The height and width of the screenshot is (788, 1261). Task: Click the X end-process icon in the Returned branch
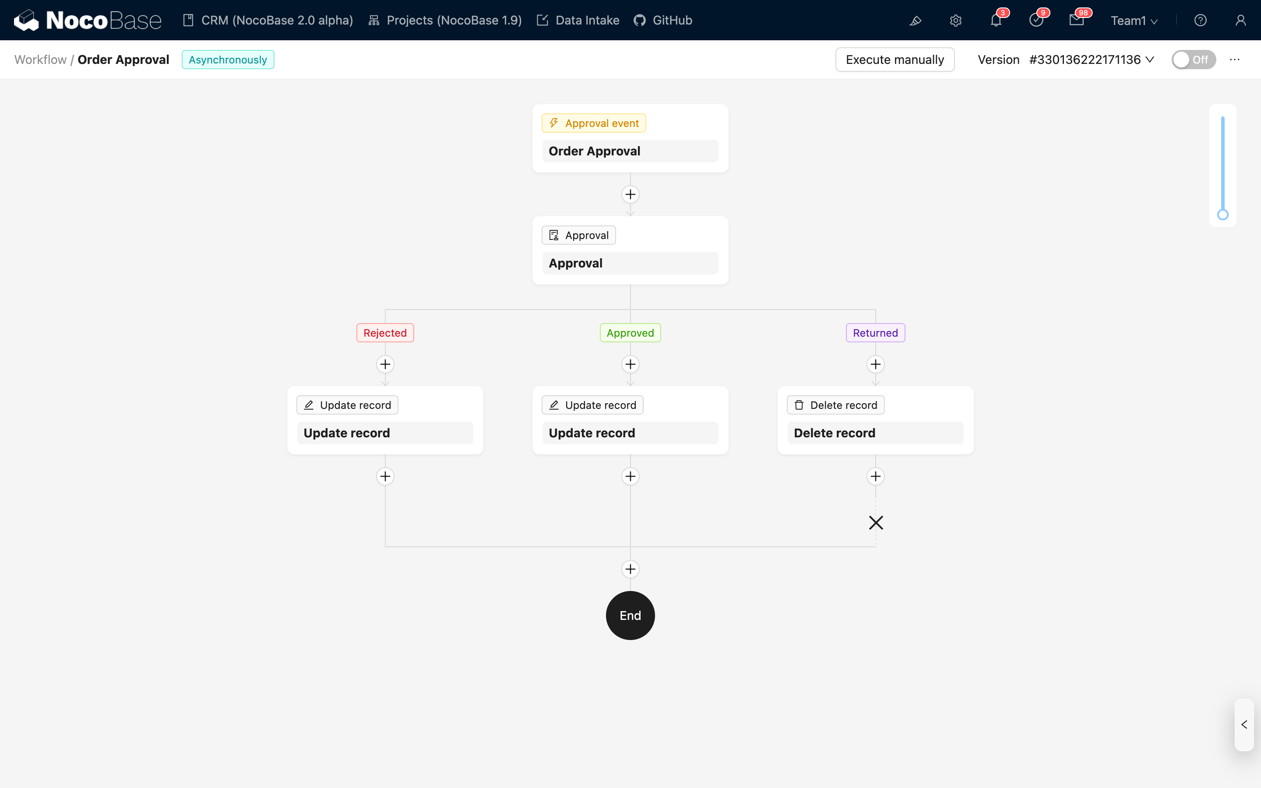876,523
